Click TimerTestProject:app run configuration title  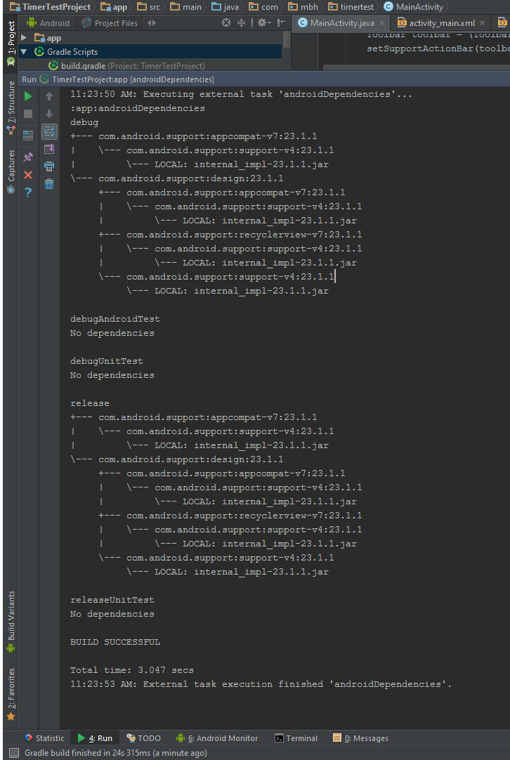(133, 79)
